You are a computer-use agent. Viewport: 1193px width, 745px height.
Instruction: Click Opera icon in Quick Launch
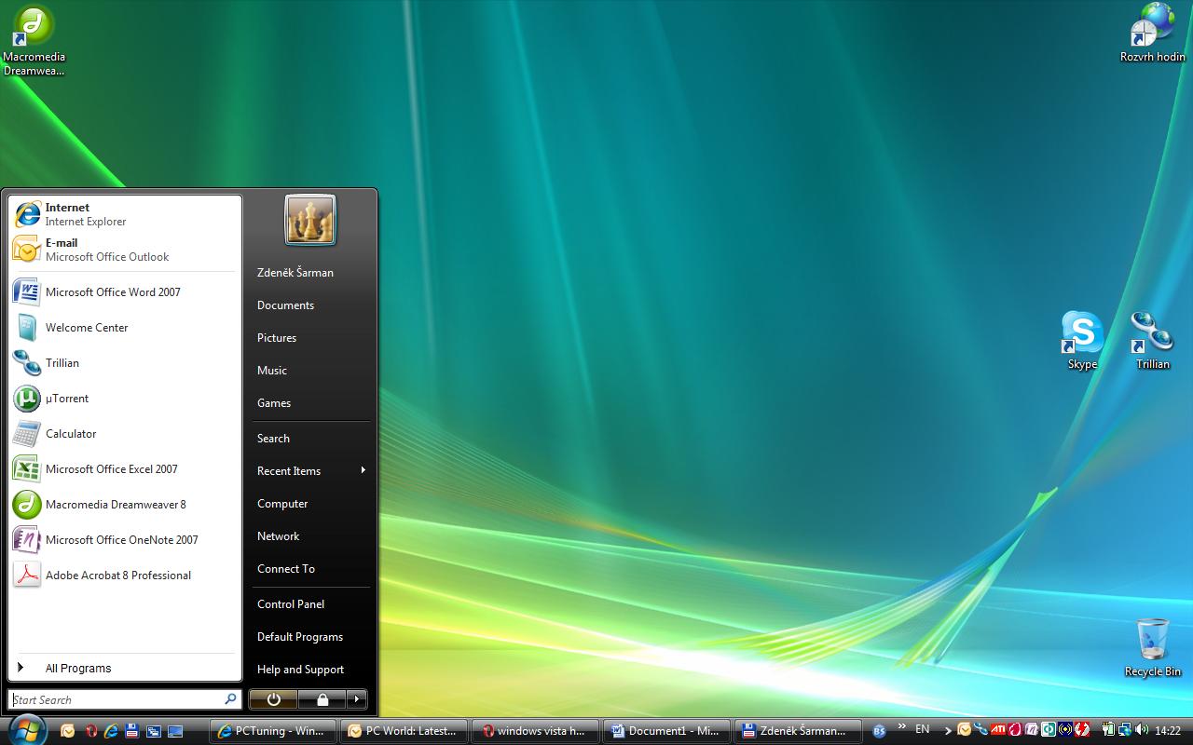pyautogui.click(x=90, y=731)
